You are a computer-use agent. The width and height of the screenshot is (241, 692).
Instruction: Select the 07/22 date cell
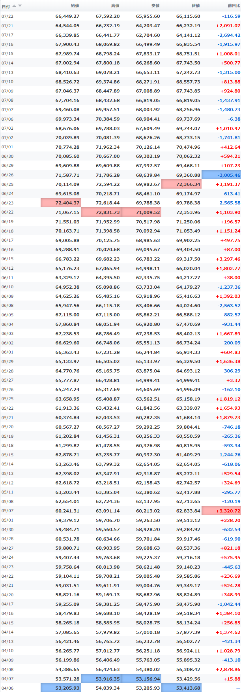tap(7, 17)
